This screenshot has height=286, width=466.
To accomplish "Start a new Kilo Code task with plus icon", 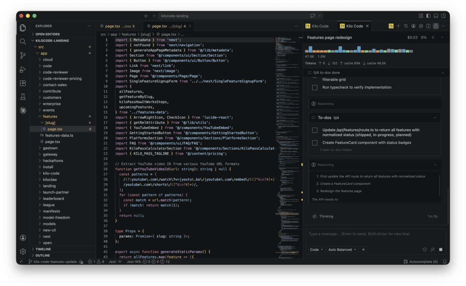I will coord(398,26).
